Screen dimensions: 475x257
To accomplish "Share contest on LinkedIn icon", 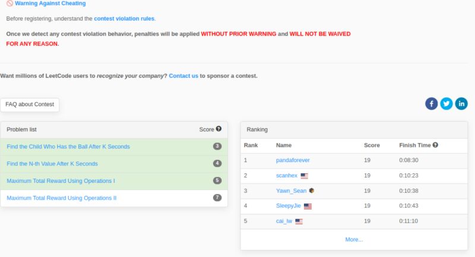I will (461, 103).
